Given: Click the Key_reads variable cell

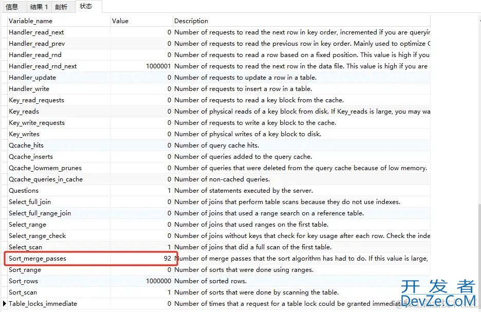Looking at the screenshot, I should pyautogui.click(x=24, y=112).
